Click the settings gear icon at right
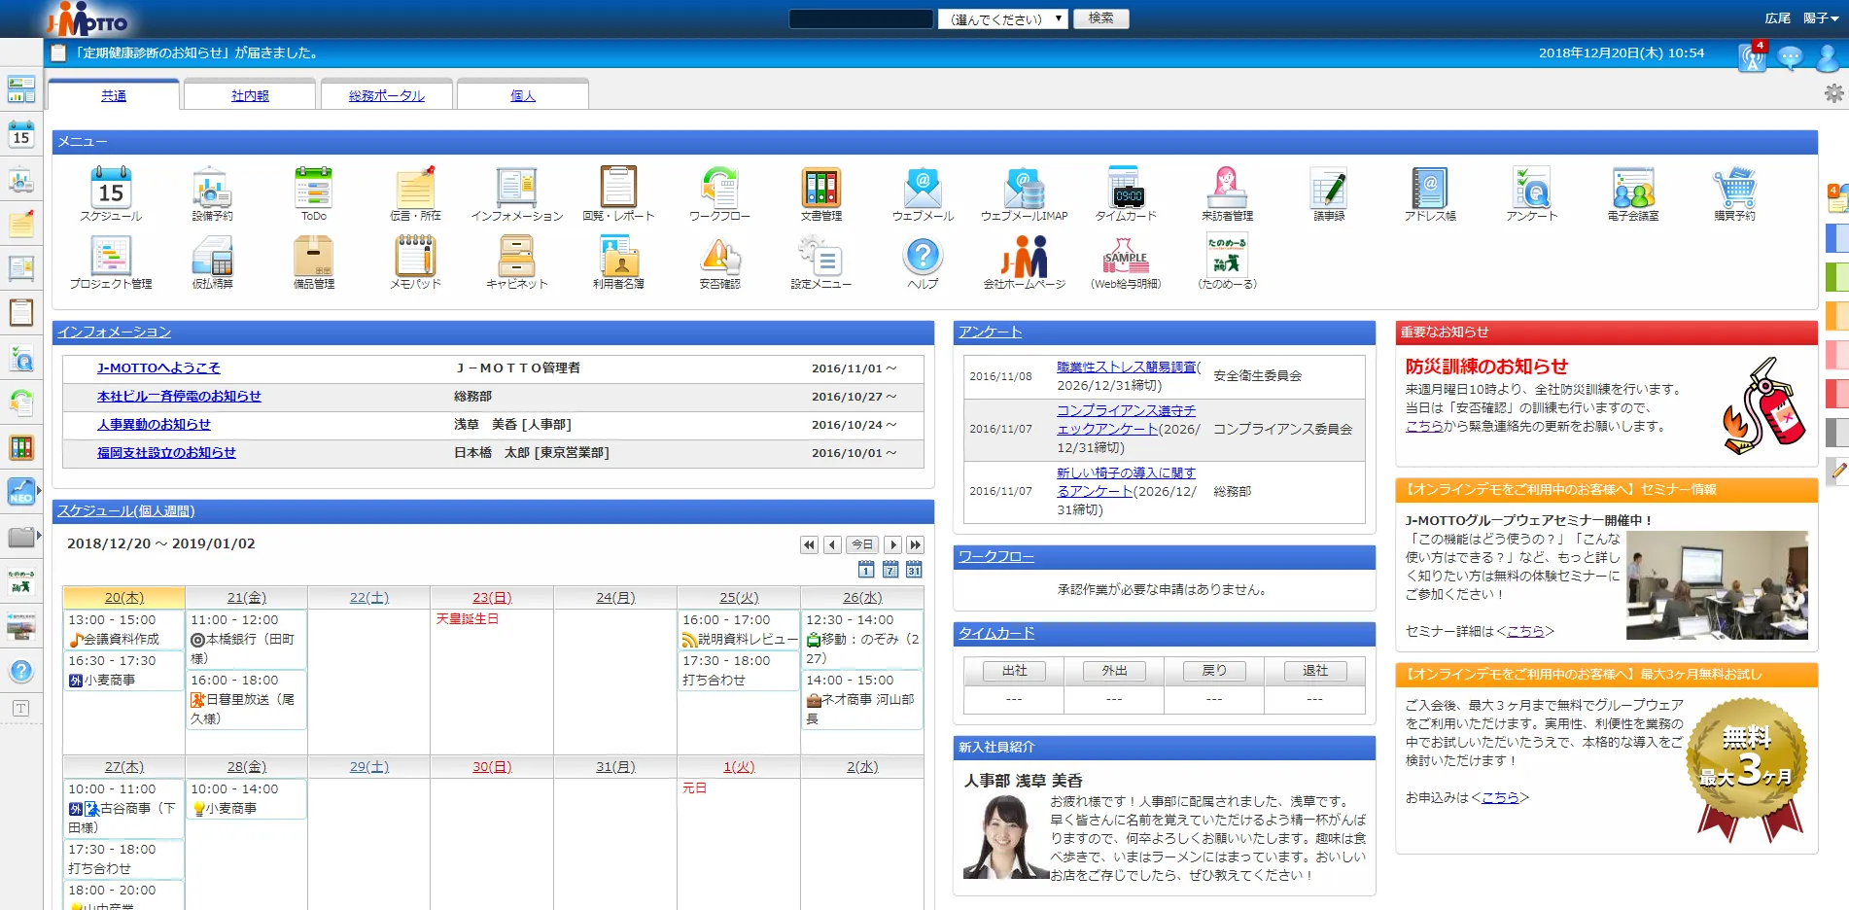This screenshot has width=1849, height=910. [1833, 93]
